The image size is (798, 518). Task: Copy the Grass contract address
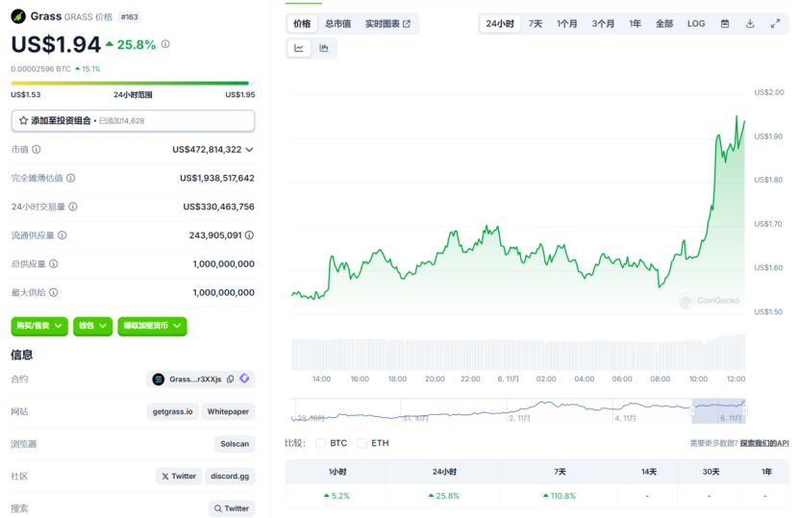coord(230,379)
